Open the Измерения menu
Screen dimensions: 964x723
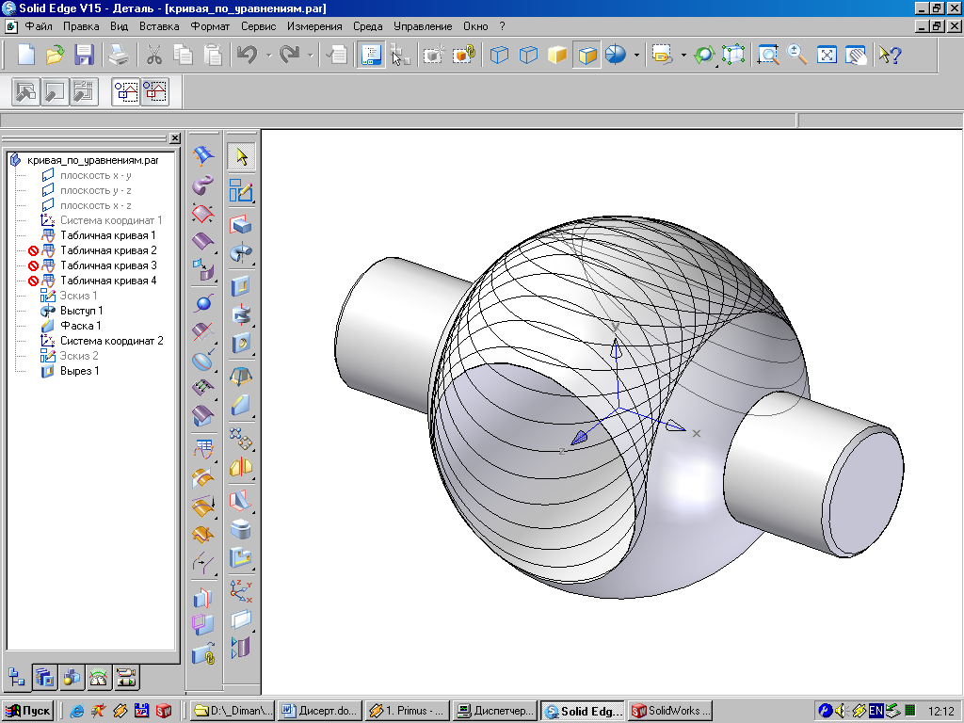(x=314, y=26)
